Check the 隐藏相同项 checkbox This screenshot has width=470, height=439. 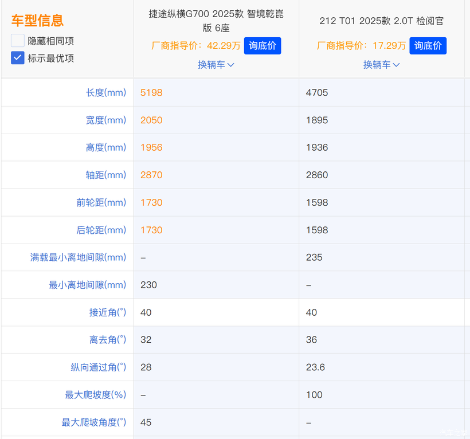(x=18, y=41)
